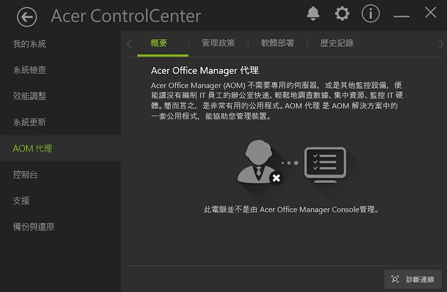Viewport: 447px width, 292px height.
Task: Click the console monitor checklist icon
Action: click(x=325, y=163)
